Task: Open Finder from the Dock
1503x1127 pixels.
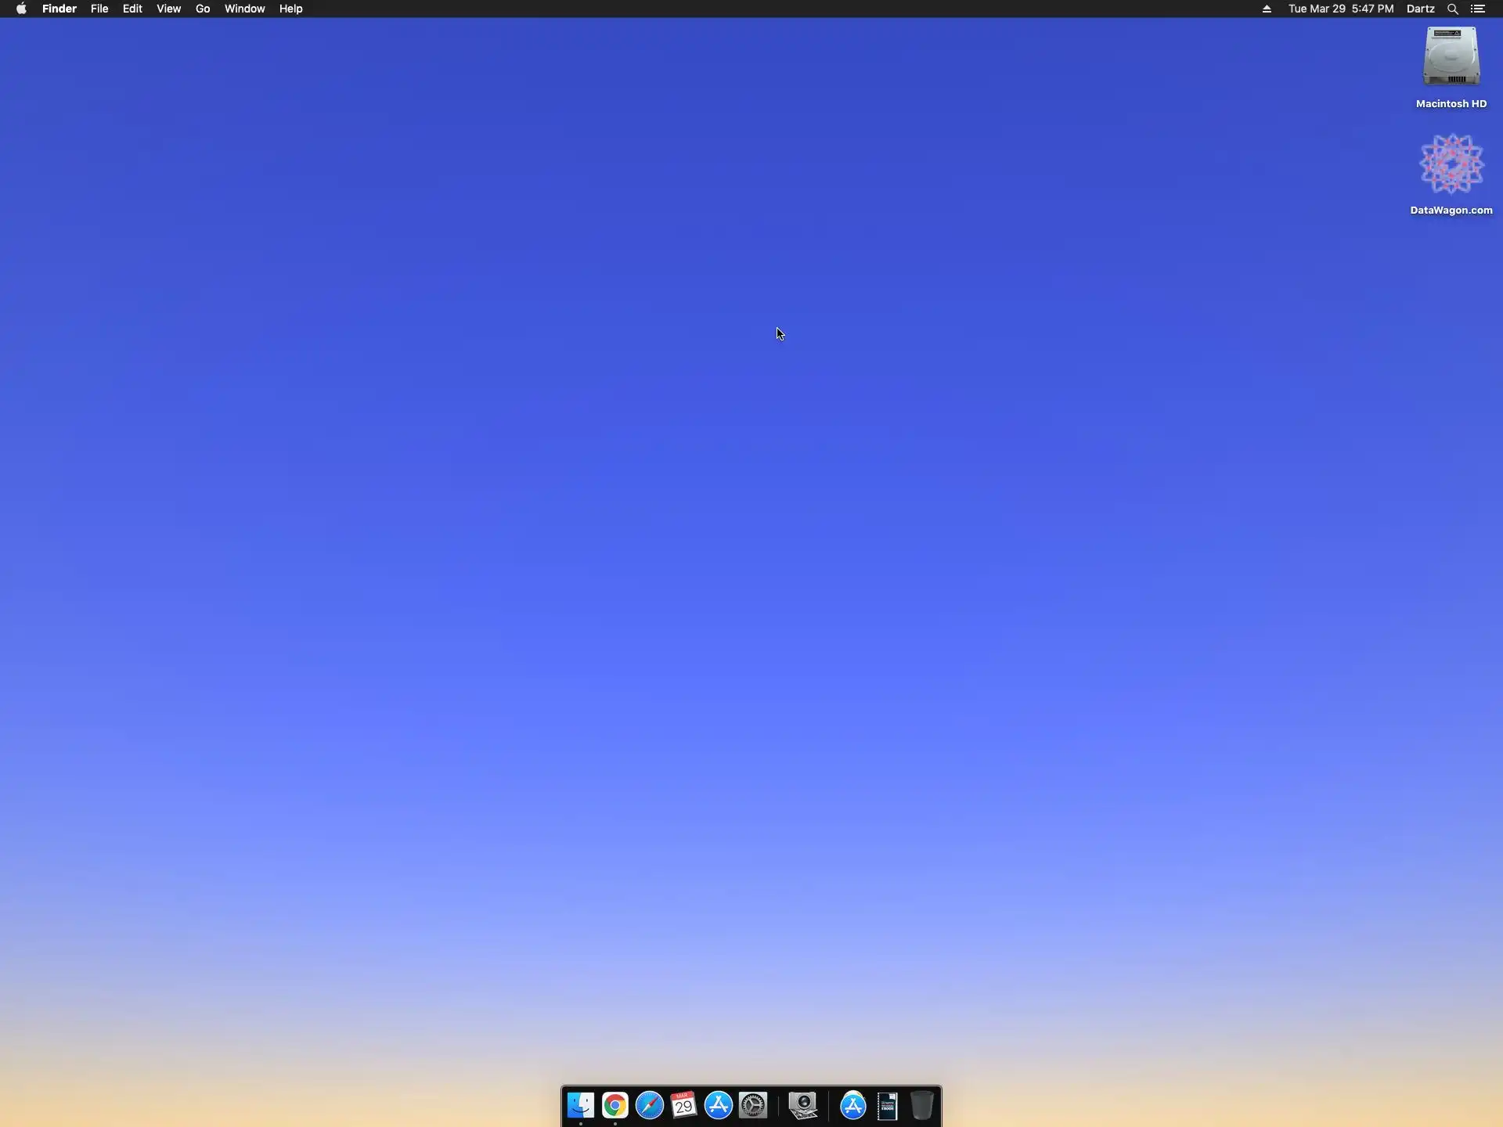Action: [581, 1105]
